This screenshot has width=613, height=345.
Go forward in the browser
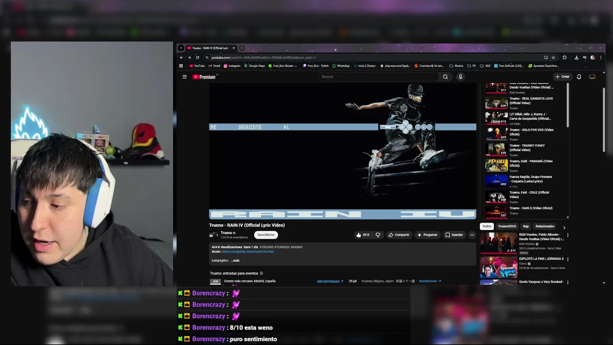click(x=189, y=57)
